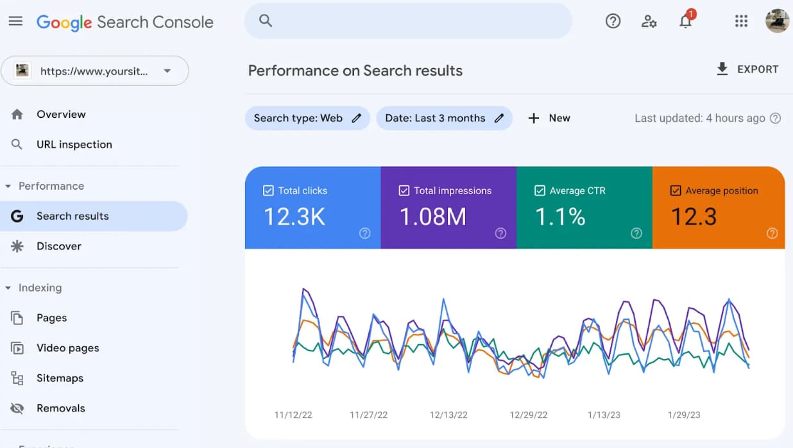Viewport: 793px width, 448px height.
Task: Click the 12.3 average position value
Action: coord(694,217)
